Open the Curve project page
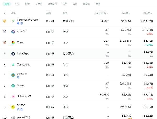 (20, 43)
